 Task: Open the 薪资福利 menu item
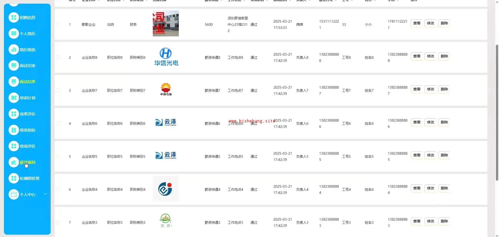27,162
